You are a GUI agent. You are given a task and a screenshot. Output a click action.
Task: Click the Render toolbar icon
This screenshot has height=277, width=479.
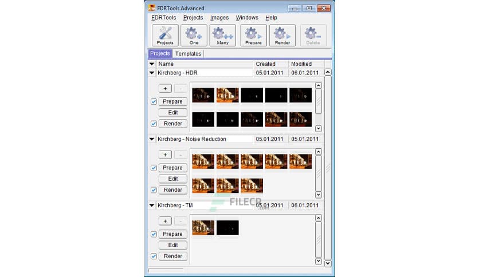(282, 35)
